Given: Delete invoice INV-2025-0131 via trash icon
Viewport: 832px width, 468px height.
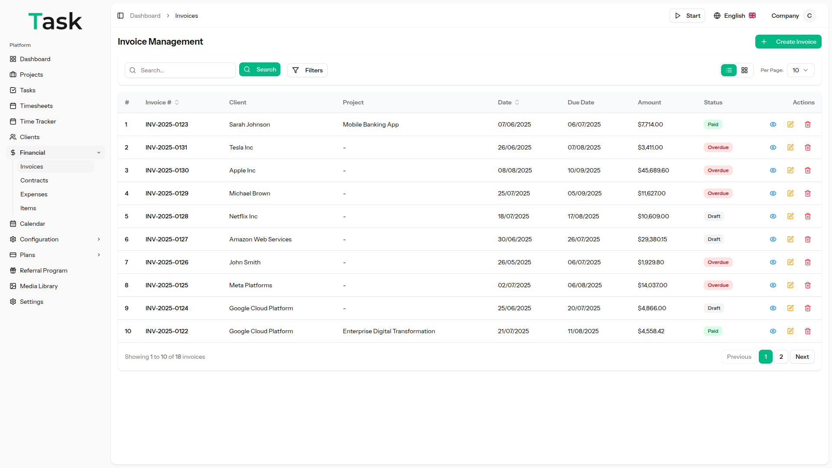Looking at the screenshot, I should (x=807, y=147).
